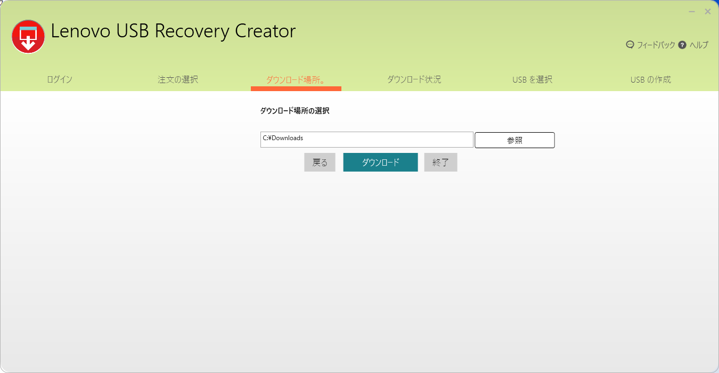Viewport: 719px width, 373px height.
Task: Start download with the ダウンロード button
Action: point(380,163)
